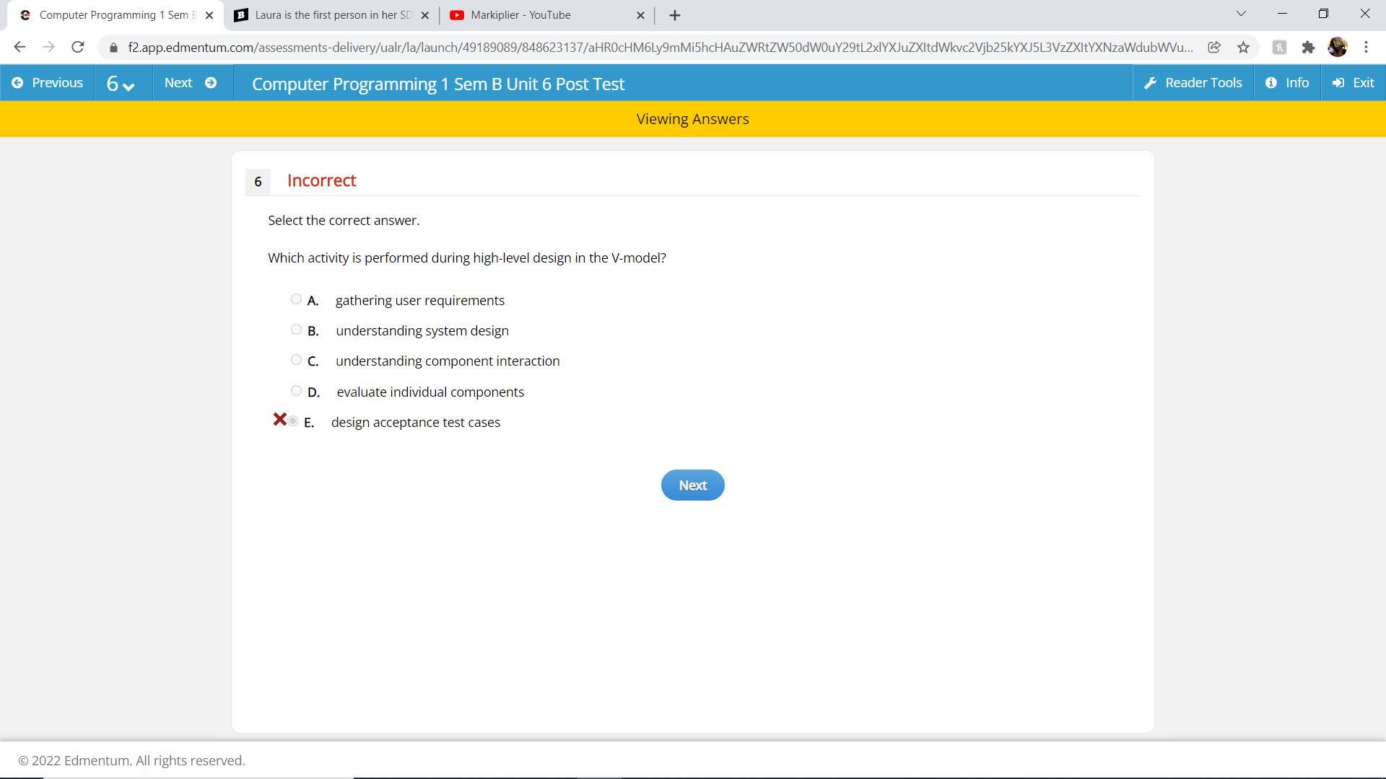Viewport: 1386px width, 779px height.
Task: Select option C understanding component interaction
Action: (x=296, y=360)
